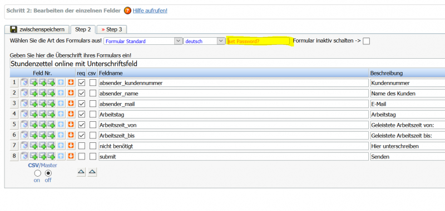Click field number button 1
Viewport: 445px width, 211px height.
click(14, 83)
